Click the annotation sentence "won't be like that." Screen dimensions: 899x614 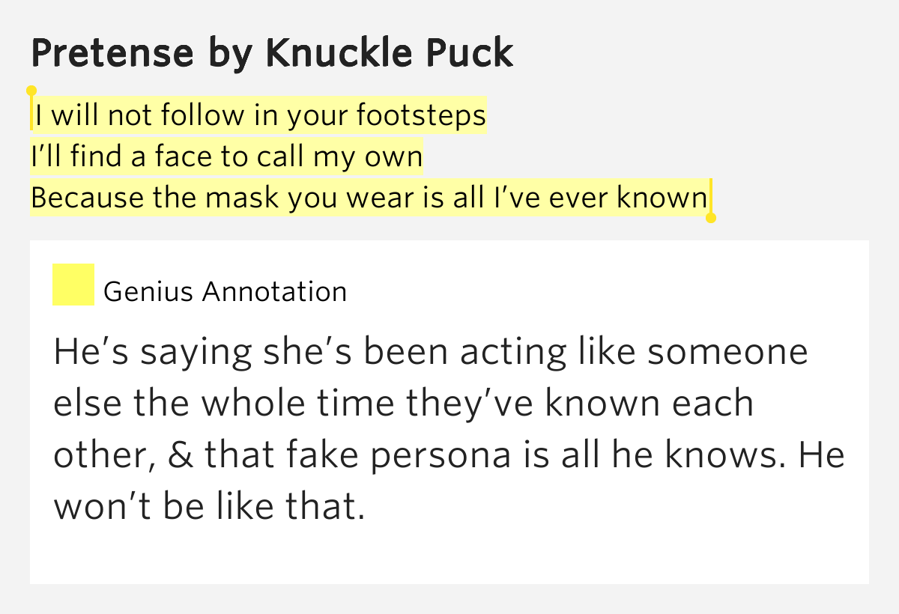pyautogui.click(x=209, y=508)
